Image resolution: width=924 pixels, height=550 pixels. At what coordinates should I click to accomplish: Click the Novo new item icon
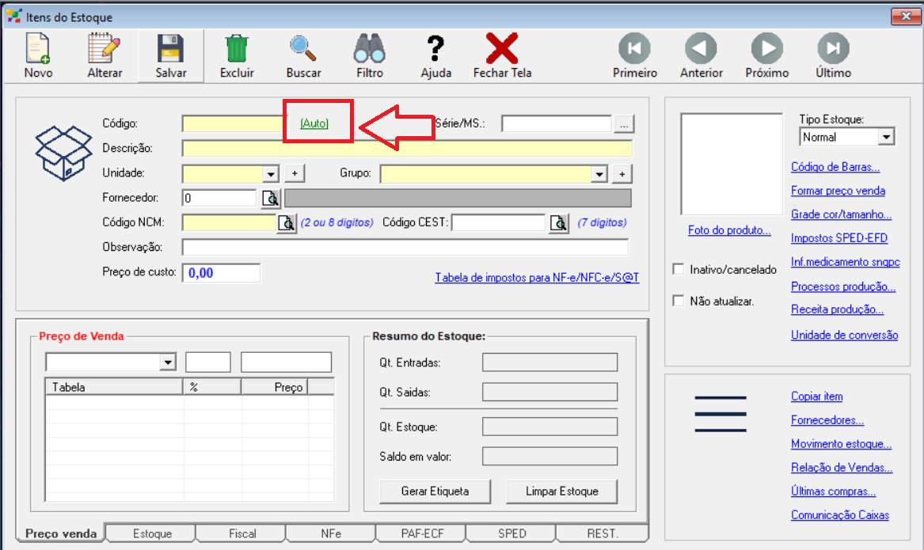38,50
